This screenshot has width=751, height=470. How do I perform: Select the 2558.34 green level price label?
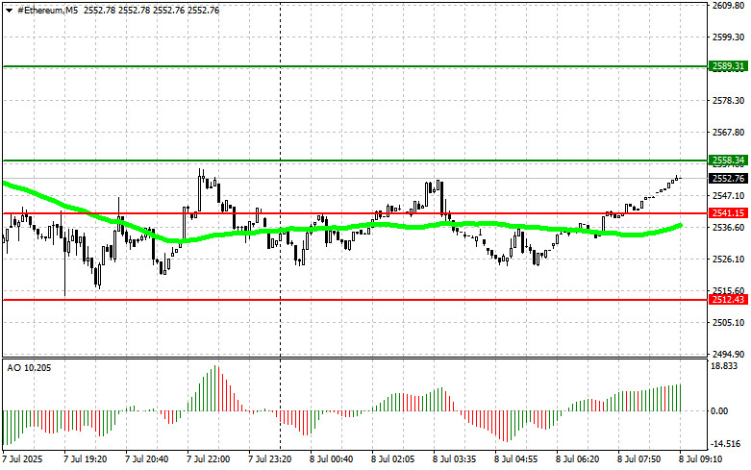coord(728,161)
